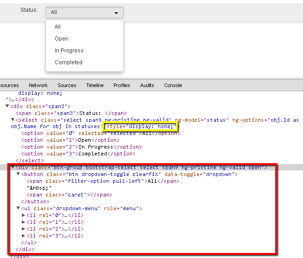Open the Status dropdown showing All
The width and height of the screenshot is (303, 258).
84,12
